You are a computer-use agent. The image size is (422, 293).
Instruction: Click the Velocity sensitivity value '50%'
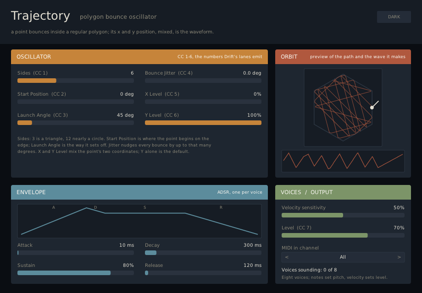click(399, 207)
